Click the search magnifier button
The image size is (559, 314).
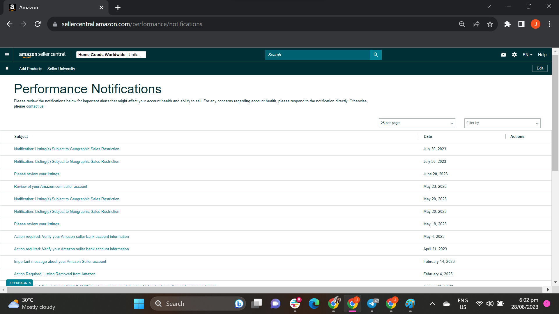376,55
